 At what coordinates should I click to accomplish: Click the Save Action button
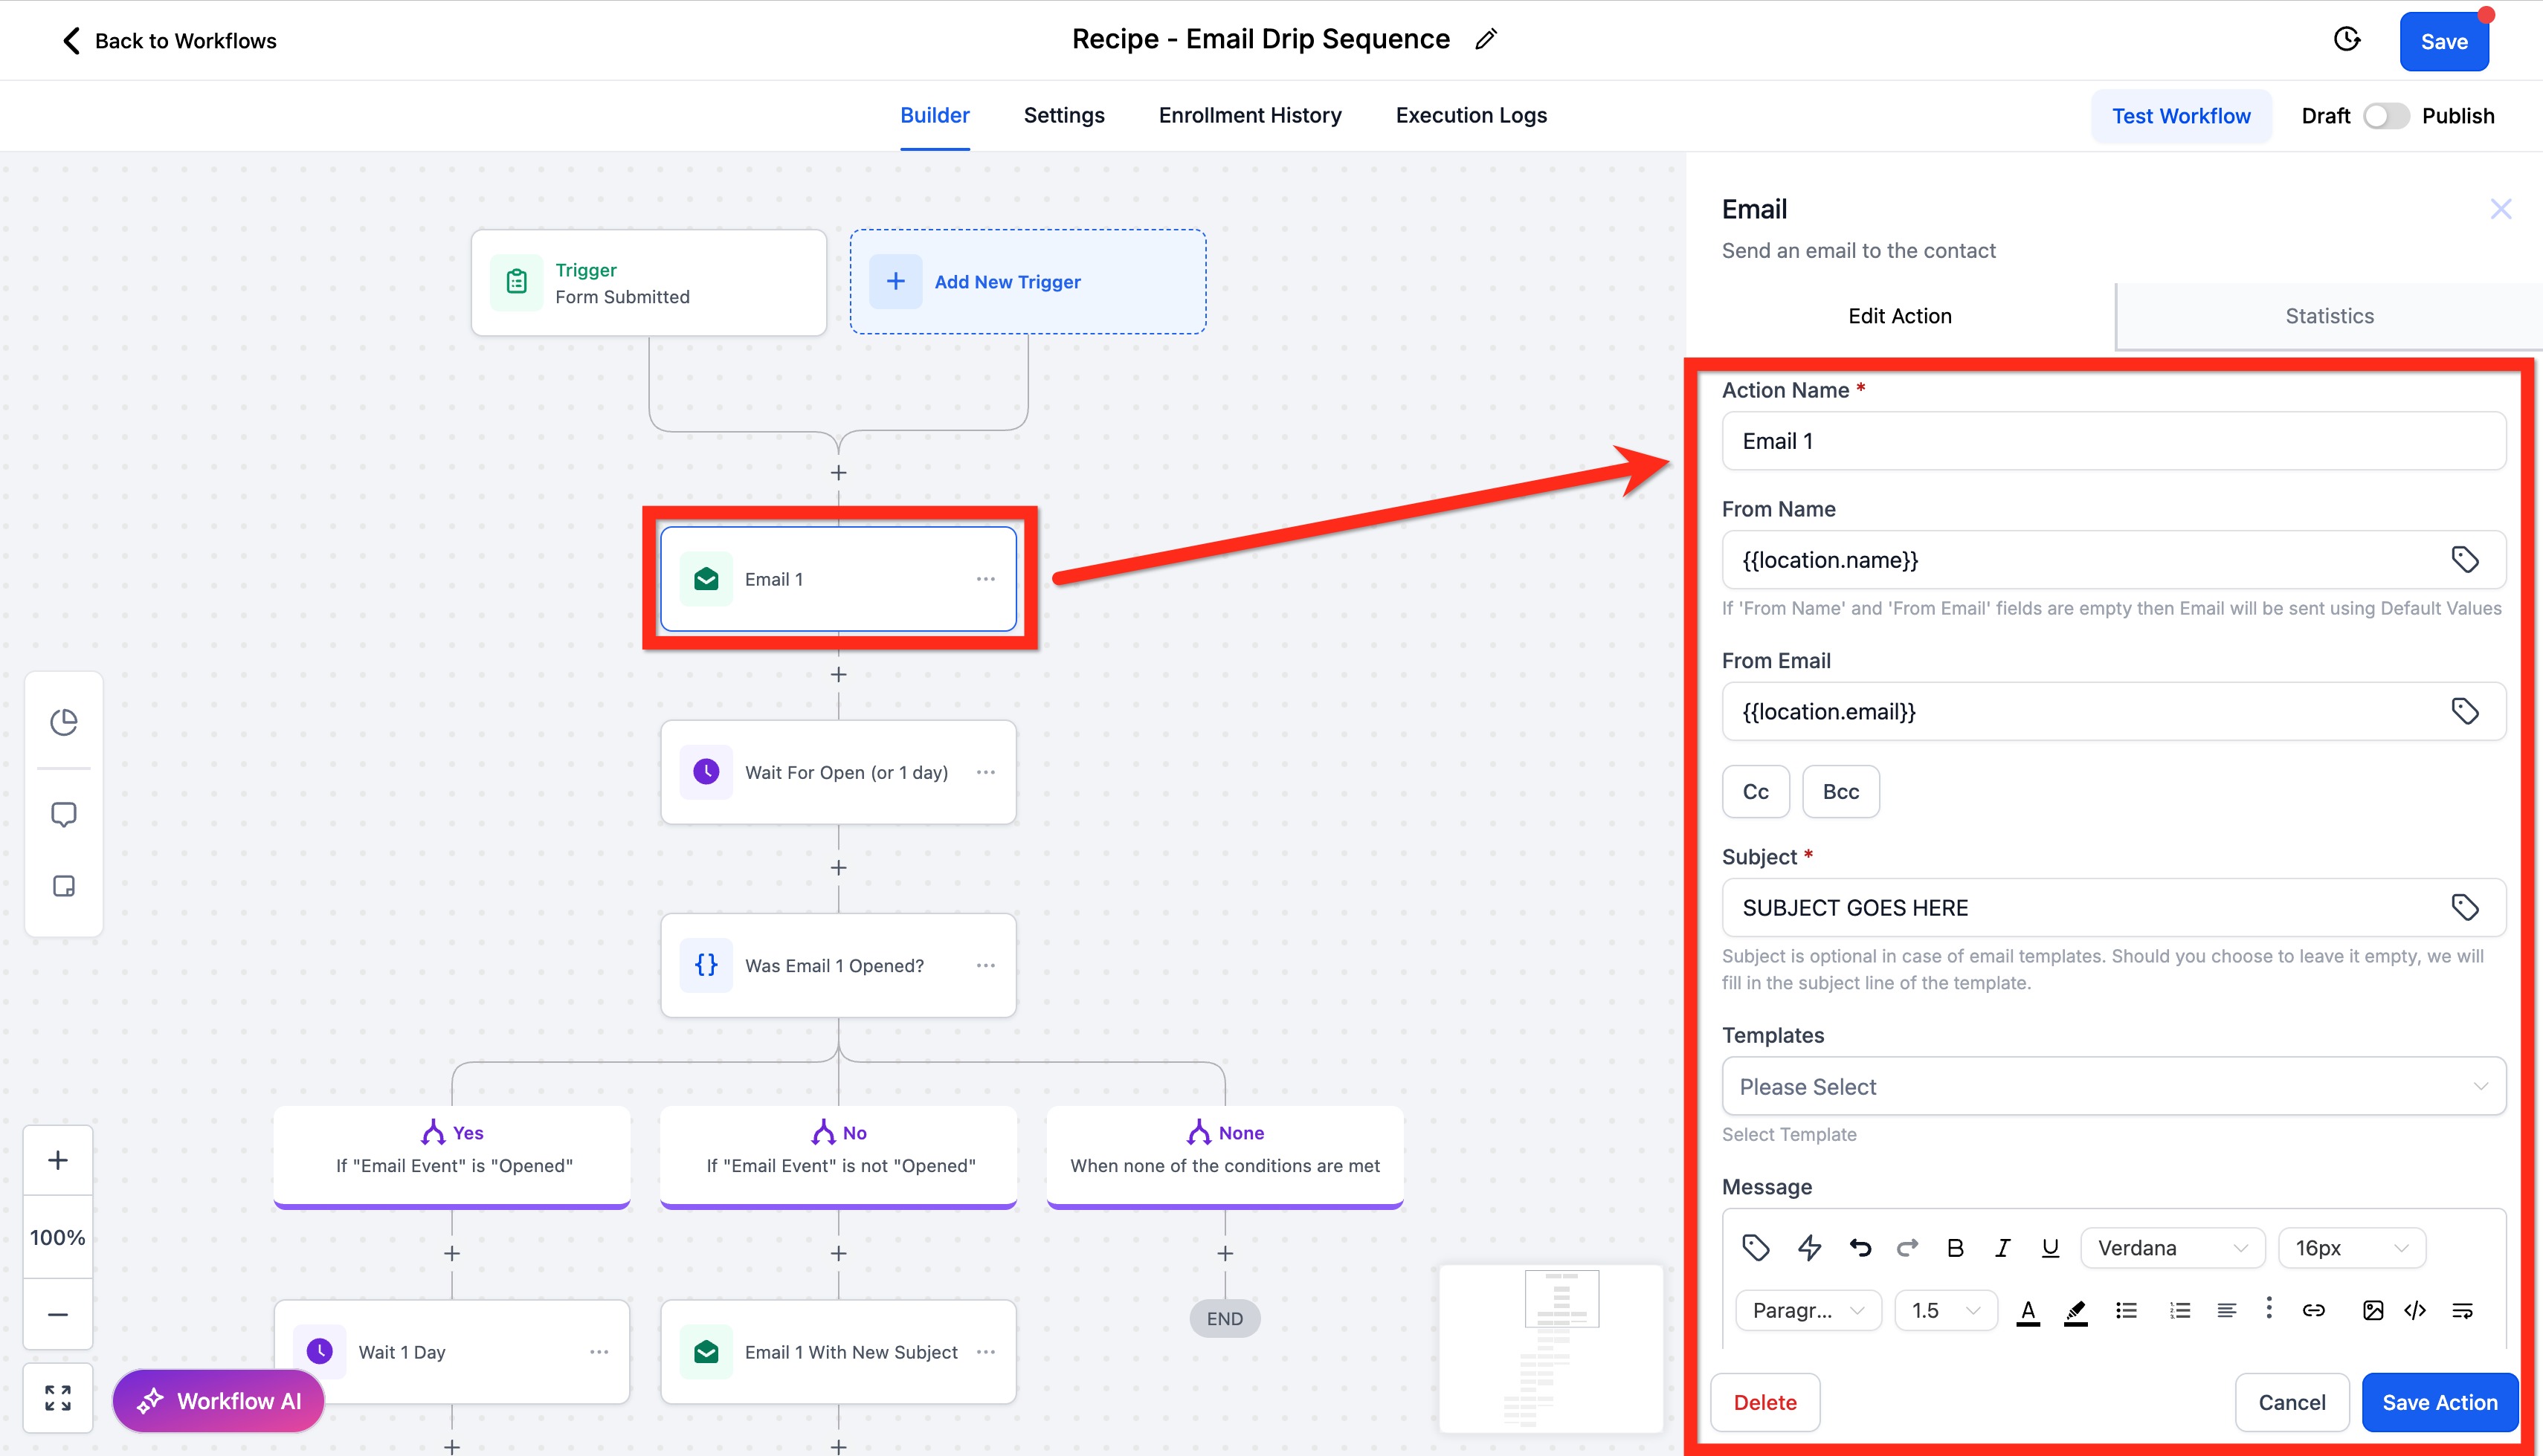[2439, 1402]
